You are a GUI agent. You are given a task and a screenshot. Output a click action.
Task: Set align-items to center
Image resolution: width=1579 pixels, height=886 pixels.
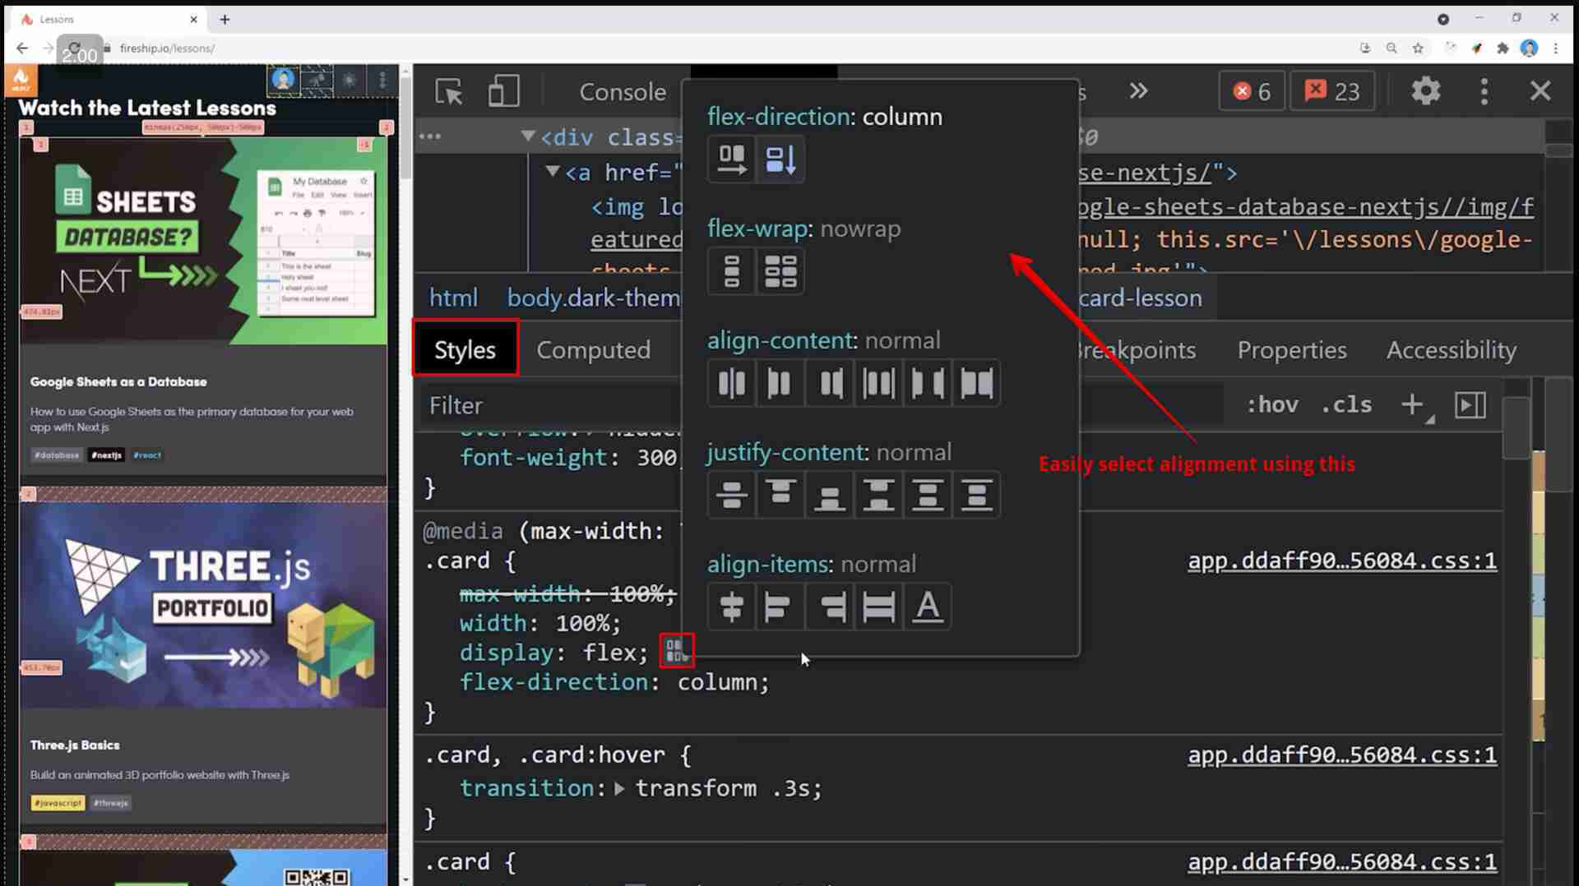[x=731, y=607]
